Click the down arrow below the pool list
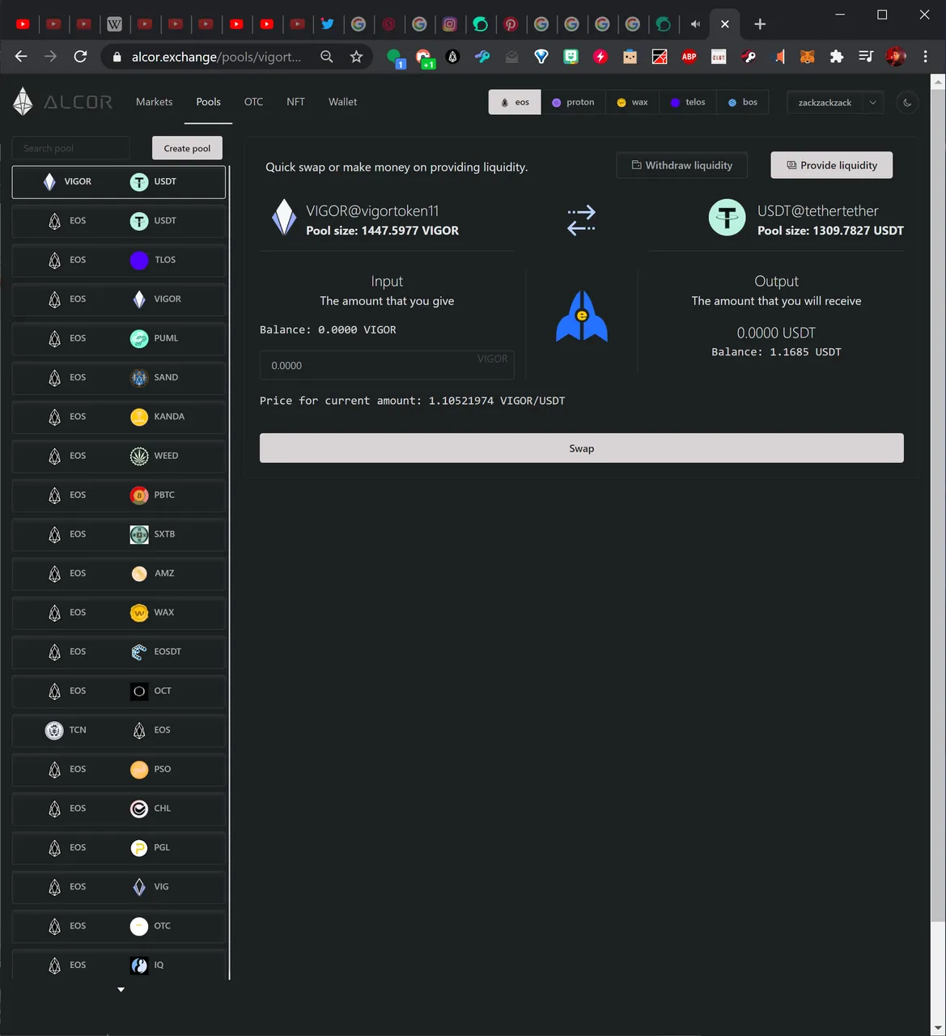 (x=121, y=990)
